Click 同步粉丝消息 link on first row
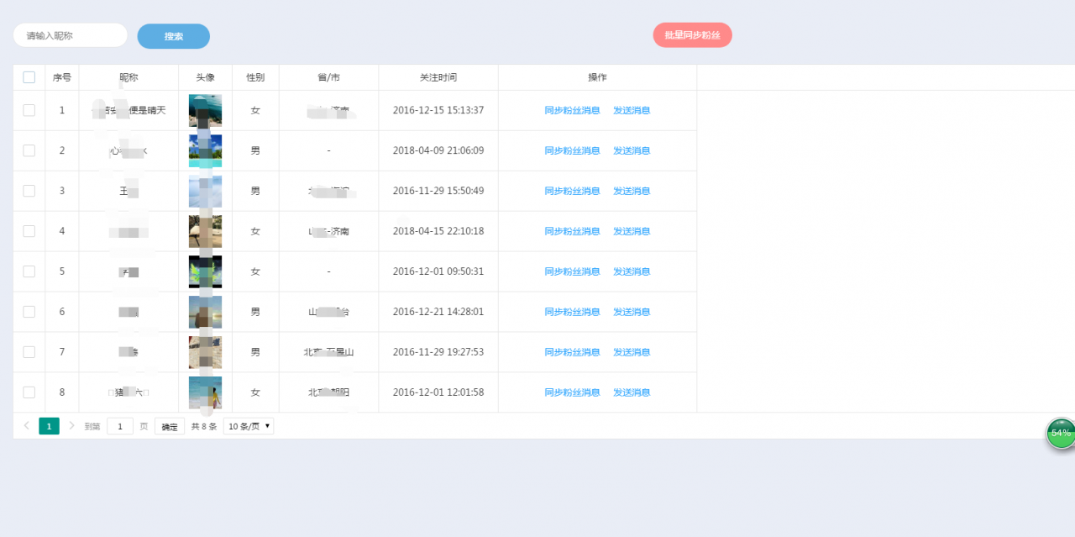Viewport: 1075px width, 537px height. tap(572, 110)
